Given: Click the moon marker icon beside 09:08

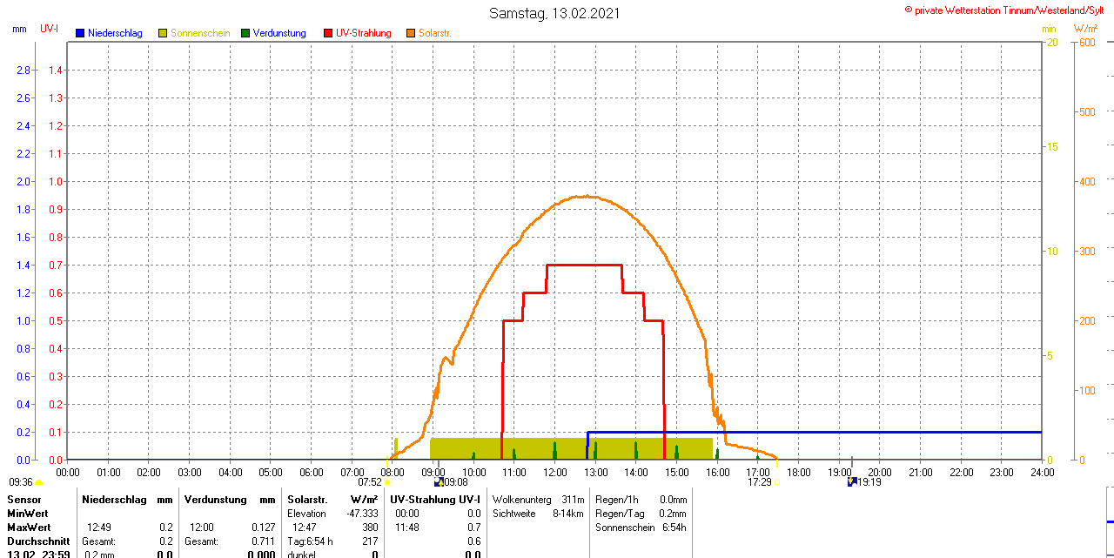Looking at the screenshot, I should (x=438, y=481).
